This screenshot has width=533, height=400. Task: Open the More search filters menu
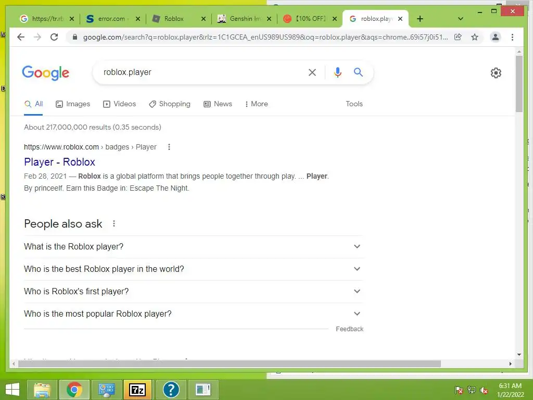click(256, 104)
